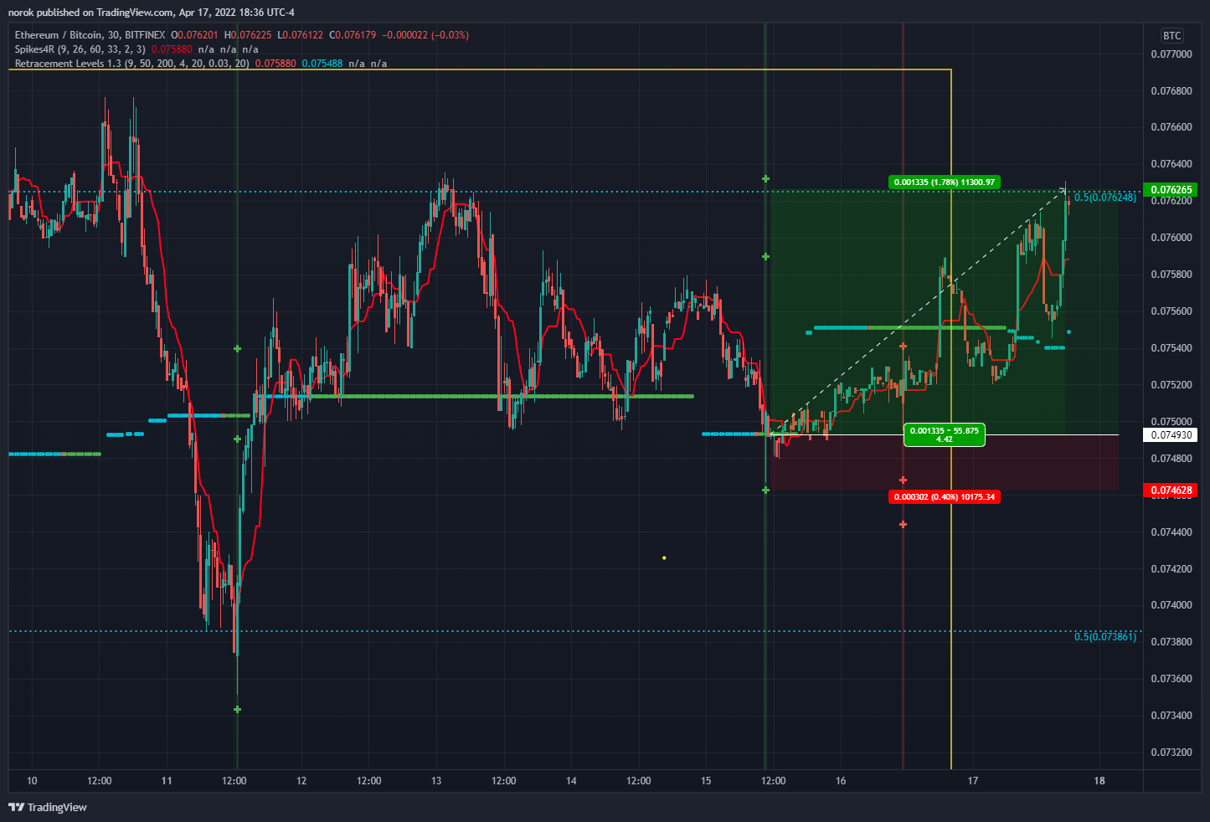Click the 0.074000 price axis label
Image resolution: width=1210 pixels, height=822 pixels.
pyautogui.click(x=1171, y=605)
